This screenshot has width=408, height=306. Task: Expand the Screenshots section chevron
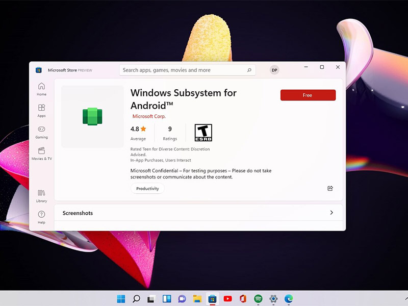[331, 213]
